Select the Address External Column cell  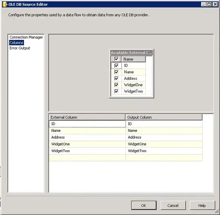click(x=87, y=137)
